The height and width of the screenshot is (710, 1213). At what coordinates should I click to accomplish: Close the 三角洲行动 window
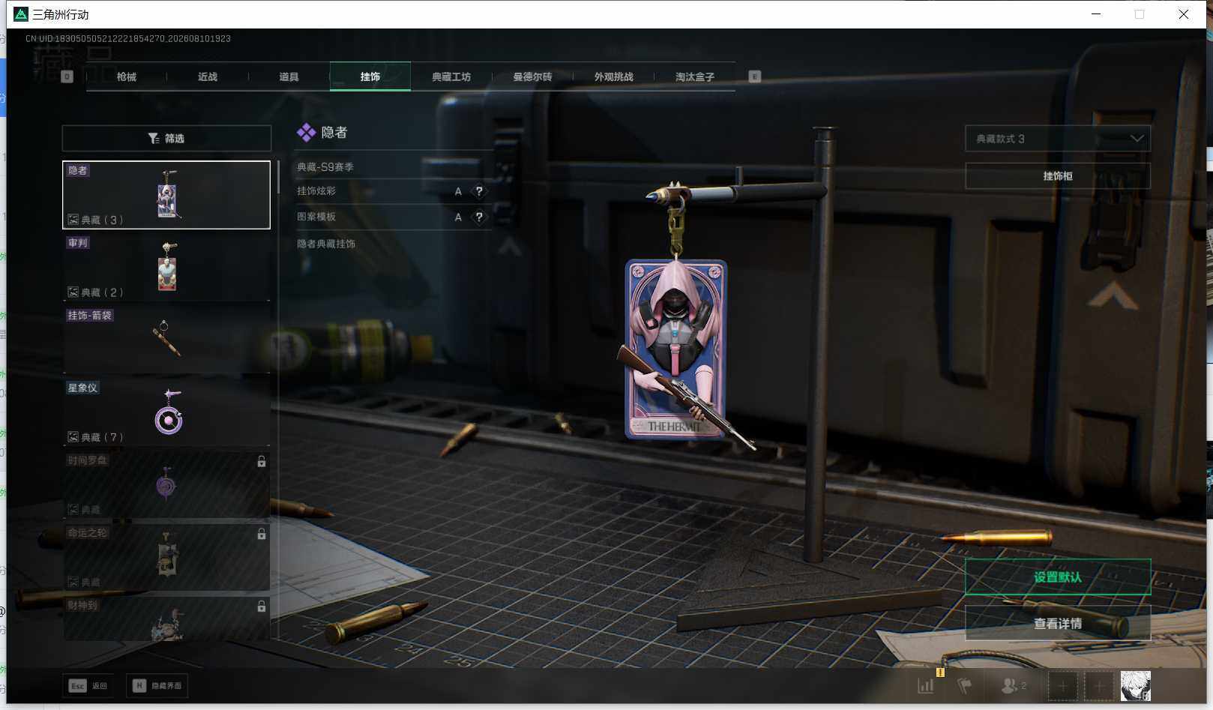1184,14
